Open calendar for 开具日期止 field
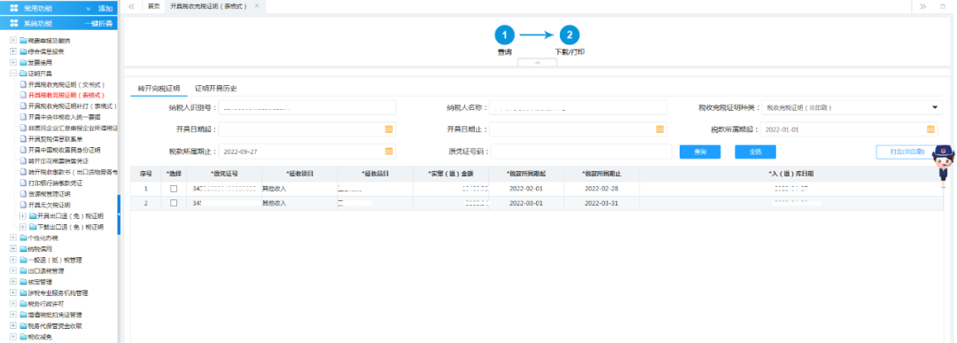957x343 pixels. pyautogui.click(x=660, y=129)
